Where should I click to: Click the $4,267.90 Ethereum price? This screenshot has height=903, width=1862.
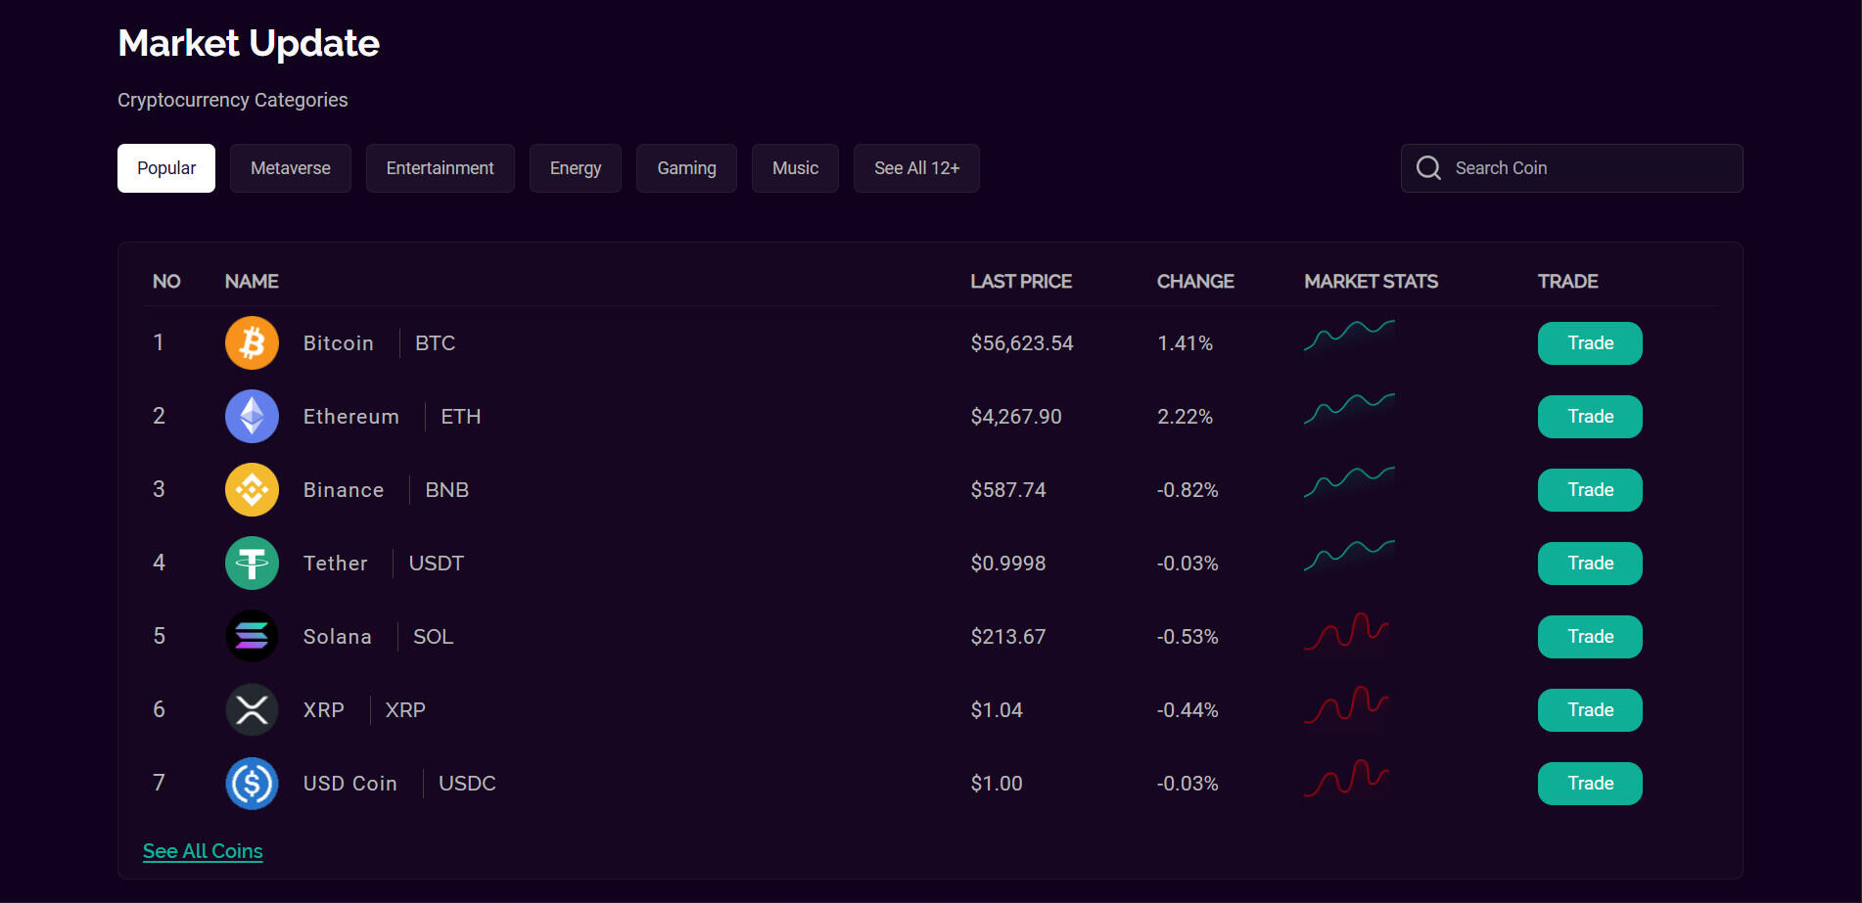[x=1016, y=417]
